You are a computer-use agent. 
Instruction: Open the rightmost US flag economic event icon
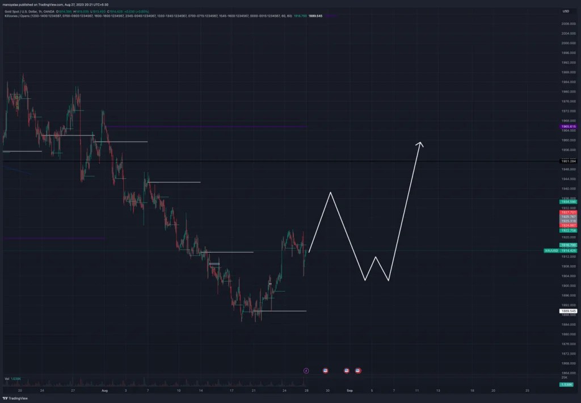(x=358, y=371)
